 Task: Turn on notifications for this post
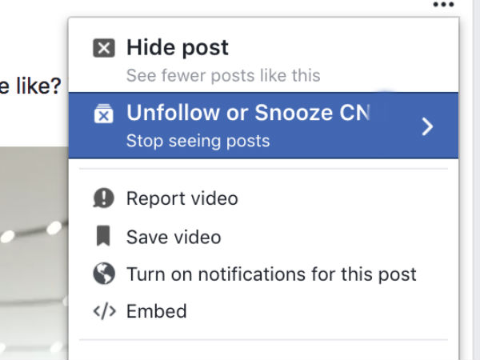271,274
